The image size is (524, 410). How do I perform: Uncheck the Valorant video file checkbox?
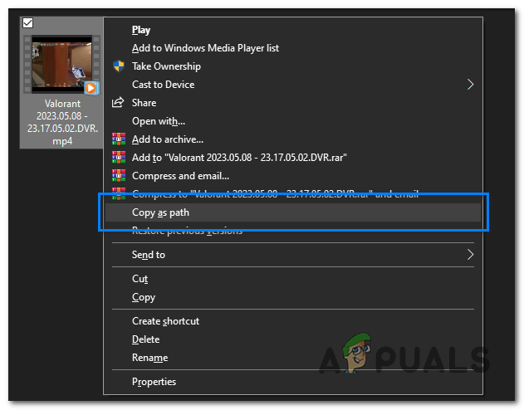click(27, 23)
